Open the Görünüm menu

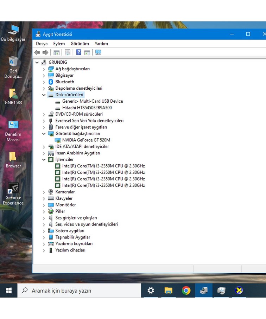pos(80,44)
